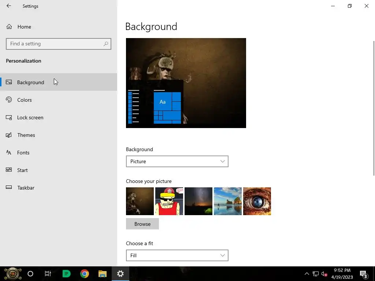Open Cortana circle in taskbar
375x281 pixels.
(x=30, y=274)
